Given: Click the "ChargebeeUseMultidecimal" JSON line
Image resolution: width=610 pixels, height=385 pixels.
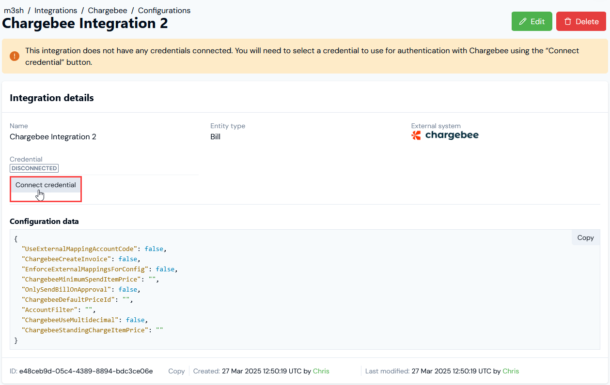Looking at the screenshot, I should (85, 320).
